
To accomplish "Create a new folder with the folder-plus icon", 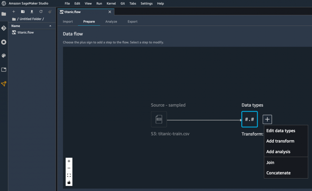I will (23, 12).
